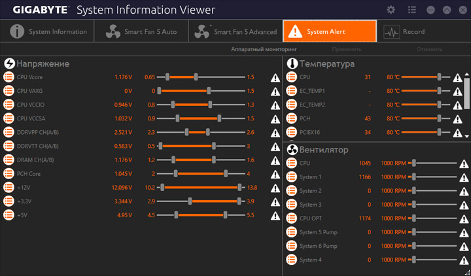Toggle the DRAM CH(A/B) alert warning triangle
The image size is (471, 276).
point(275,161)
